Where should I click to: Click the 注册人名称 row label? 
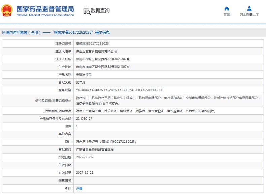click(x=63, y=51)
